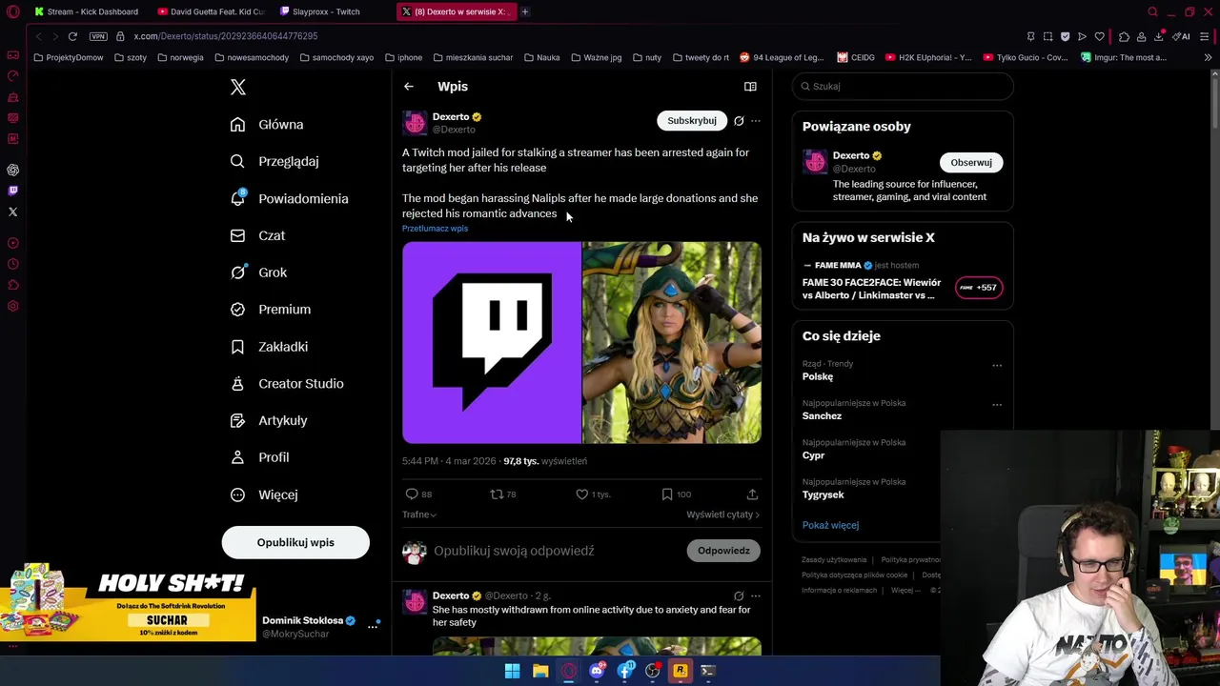Join FAME MMA live with the +557 badge
Image resolution: width=1220 pixels, height=686 pixels.
click(x=980, y=288)
